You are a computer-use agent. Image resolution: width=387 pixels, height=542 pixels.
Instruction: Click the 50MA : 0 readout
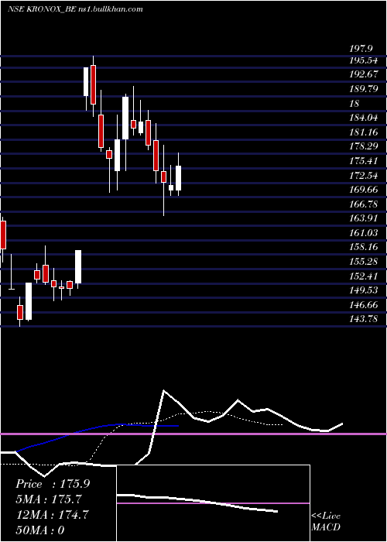click(x=40, y=530)
